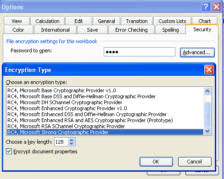
Task: Toggle Encrypt document properties checkbox
Action: pos(9,151)
